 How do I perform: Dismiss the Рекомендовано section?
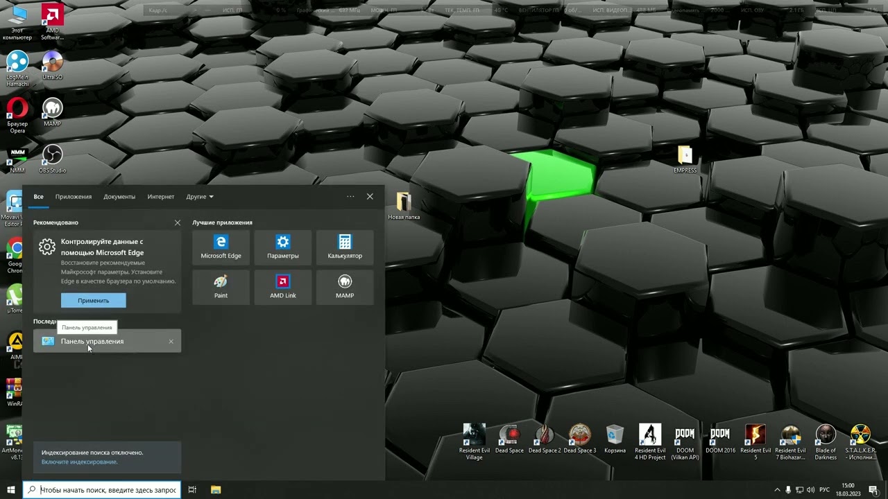[x=178, y=222]
